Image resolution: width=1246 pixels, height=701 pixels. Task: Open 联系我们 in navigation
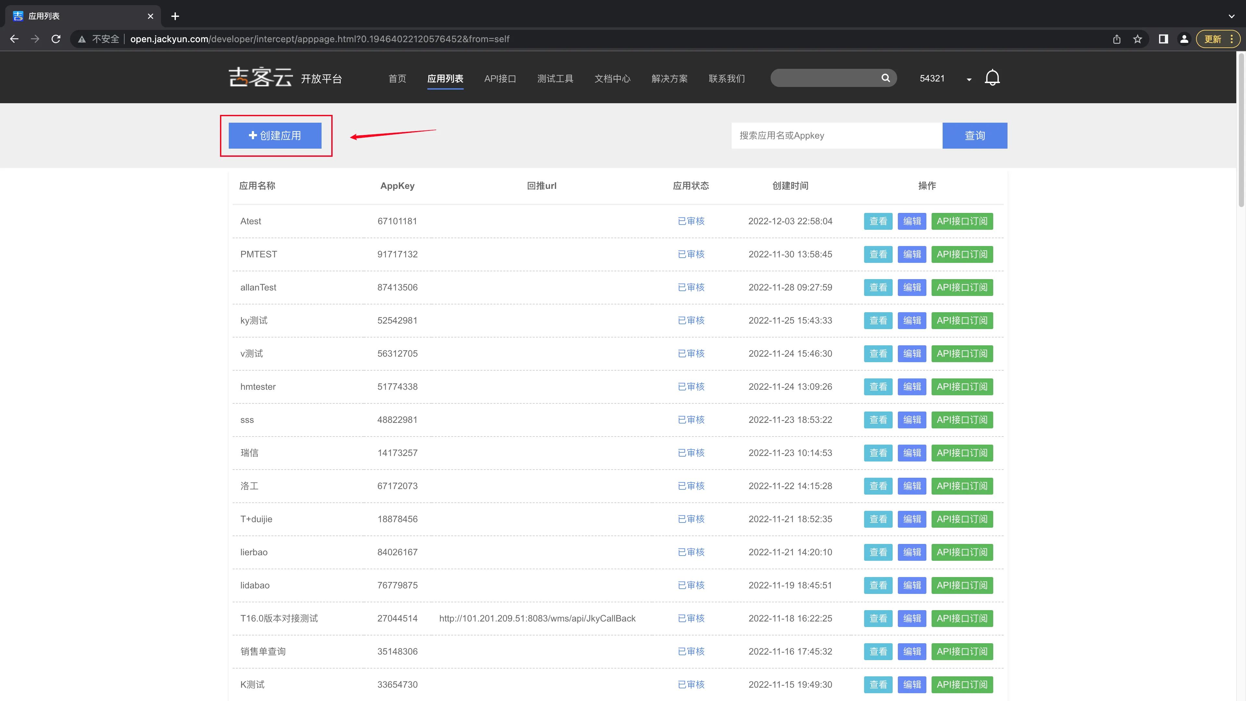click(727, 78)
